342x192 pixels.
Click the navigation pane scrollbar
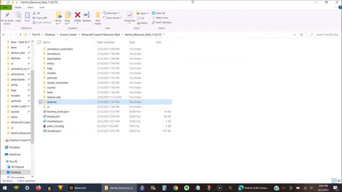pyautogui.click(x=32, y=107)
